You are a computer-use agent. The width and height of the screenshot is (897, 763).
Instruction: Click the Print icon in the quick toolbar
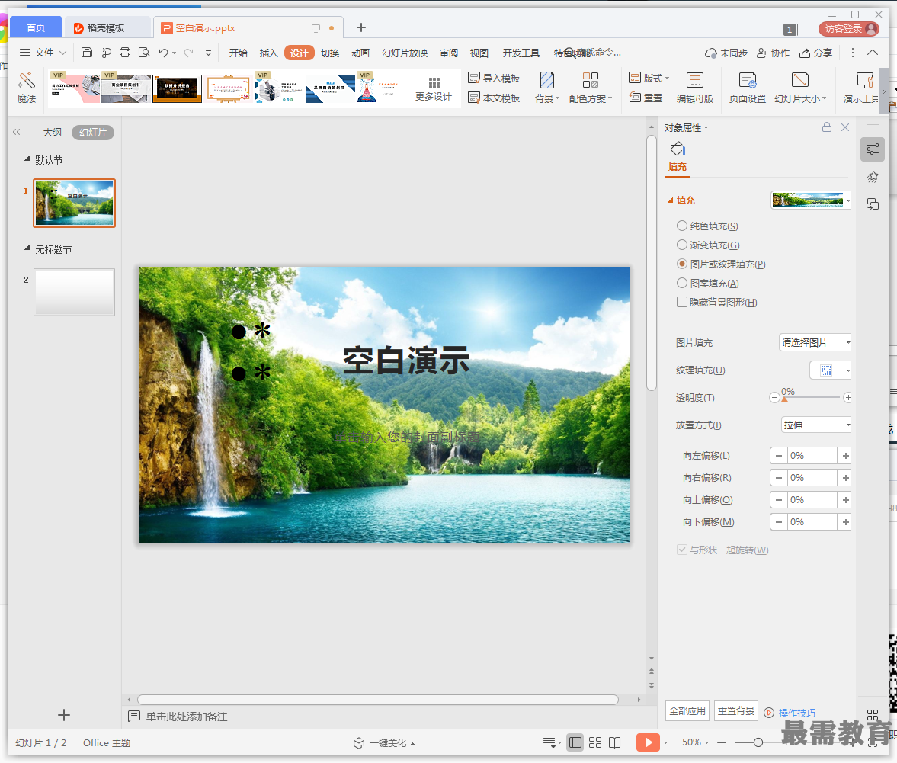point(125,53)
